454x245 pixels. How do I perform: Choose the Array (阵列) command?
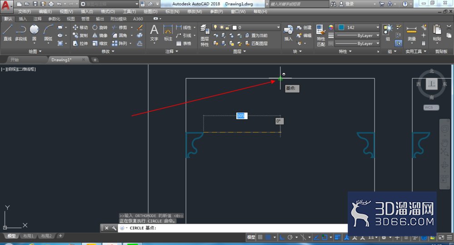tap(119, 43)
